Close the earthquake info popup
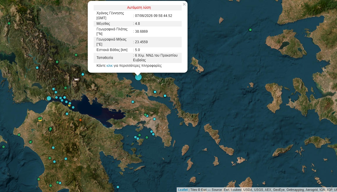 [x=184, y=4]
